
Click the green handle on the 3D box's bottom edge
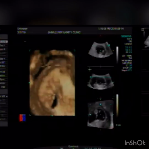(x=52, y=116)
